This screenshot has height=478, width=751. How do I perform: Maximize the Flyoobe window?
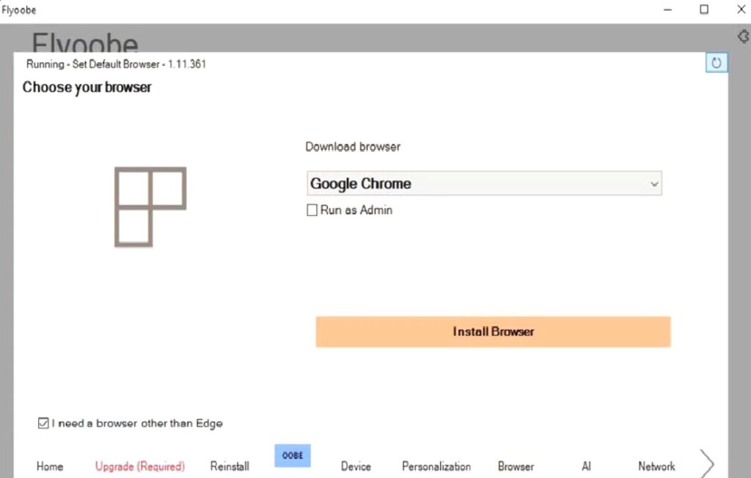(x=704, y=10)
